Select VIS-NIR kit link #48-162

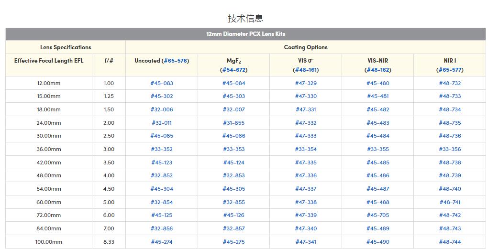[x=378, y=70]
